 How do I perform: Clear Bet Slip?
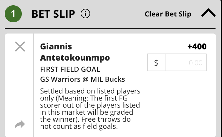coord(168,14)
